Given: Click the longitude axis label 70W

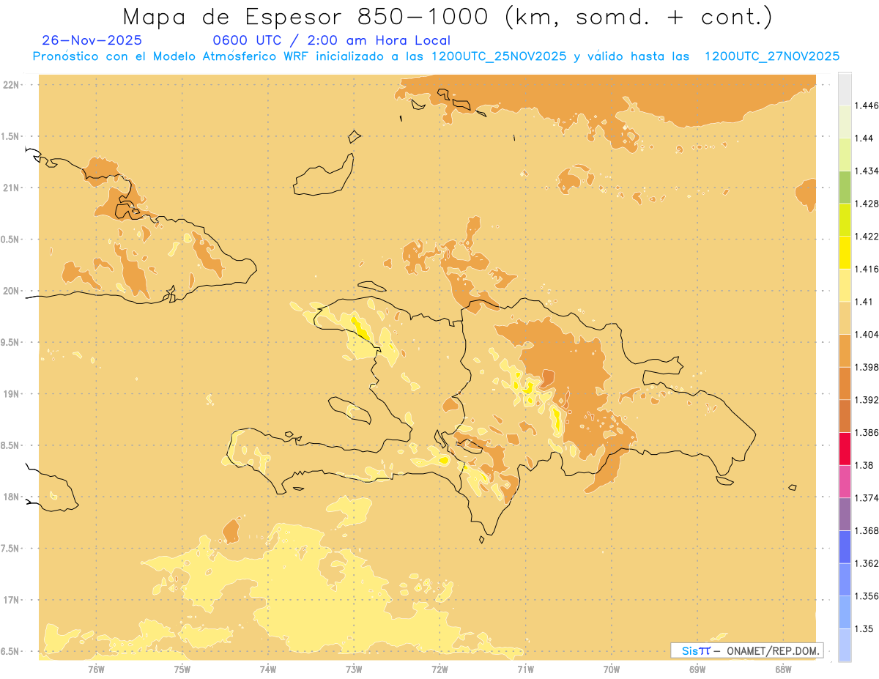Looking at the screenshot, I should click(612, 669).
